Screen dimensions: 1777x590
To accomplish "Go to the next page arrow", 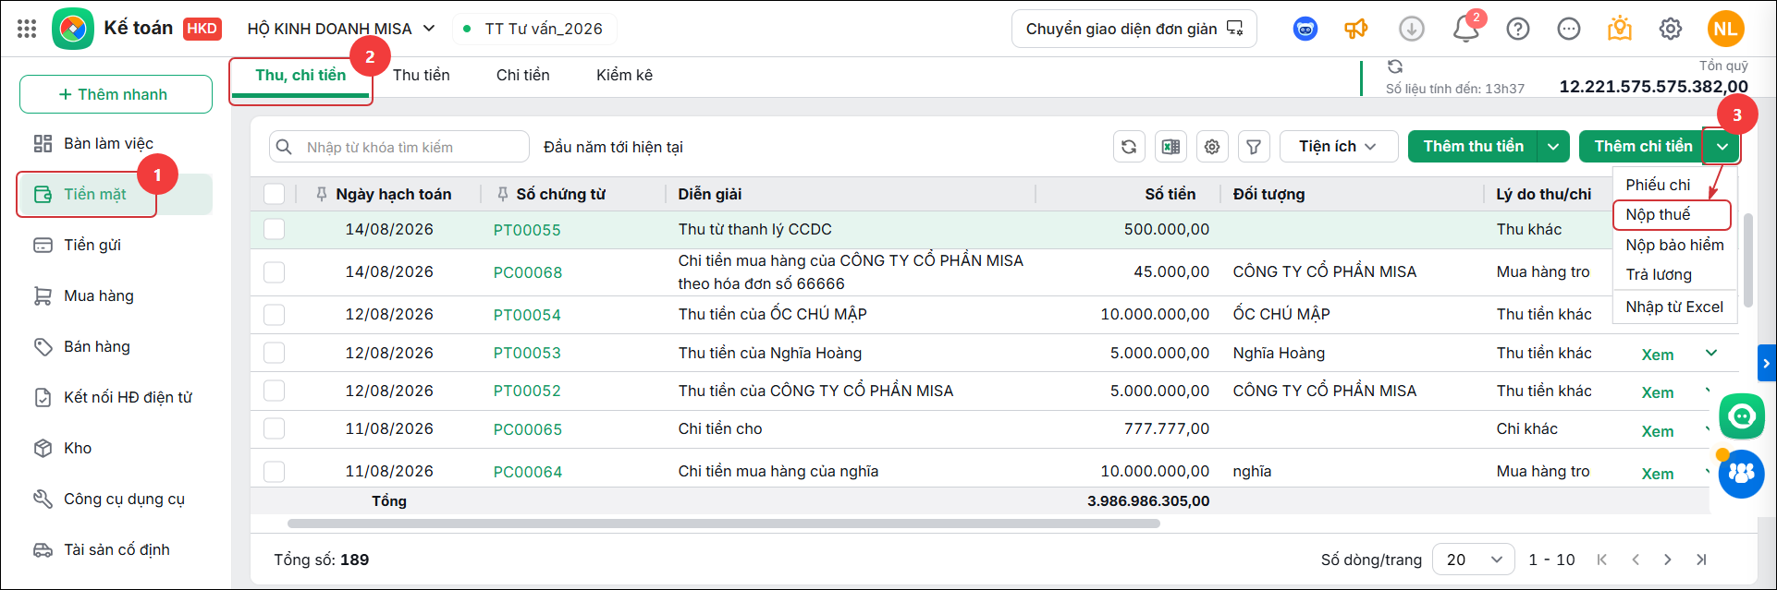I will click(x=1668, y=560).
